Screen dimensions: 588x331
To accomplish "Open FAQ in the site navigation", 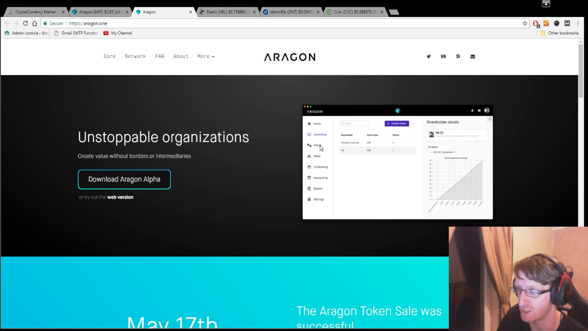I will tap(159, 56).
